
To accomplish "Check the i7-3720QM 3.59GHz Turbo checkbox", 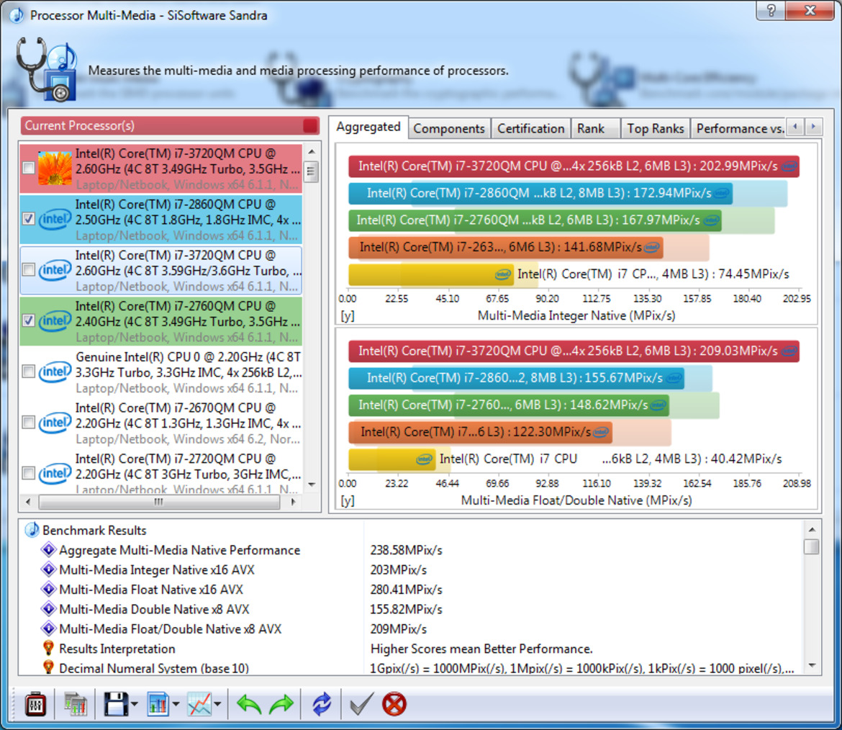I will pyautogui.click(x=29, y=270).
